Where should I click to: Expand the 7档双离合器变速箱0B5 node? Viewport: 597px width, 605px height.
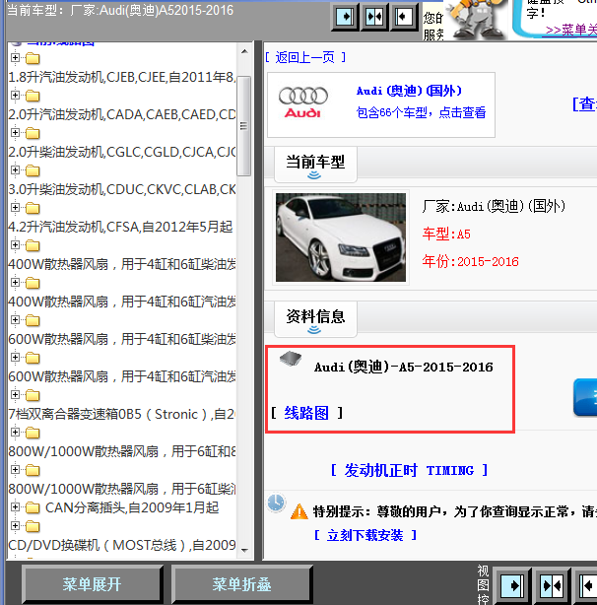click(15, 395)
